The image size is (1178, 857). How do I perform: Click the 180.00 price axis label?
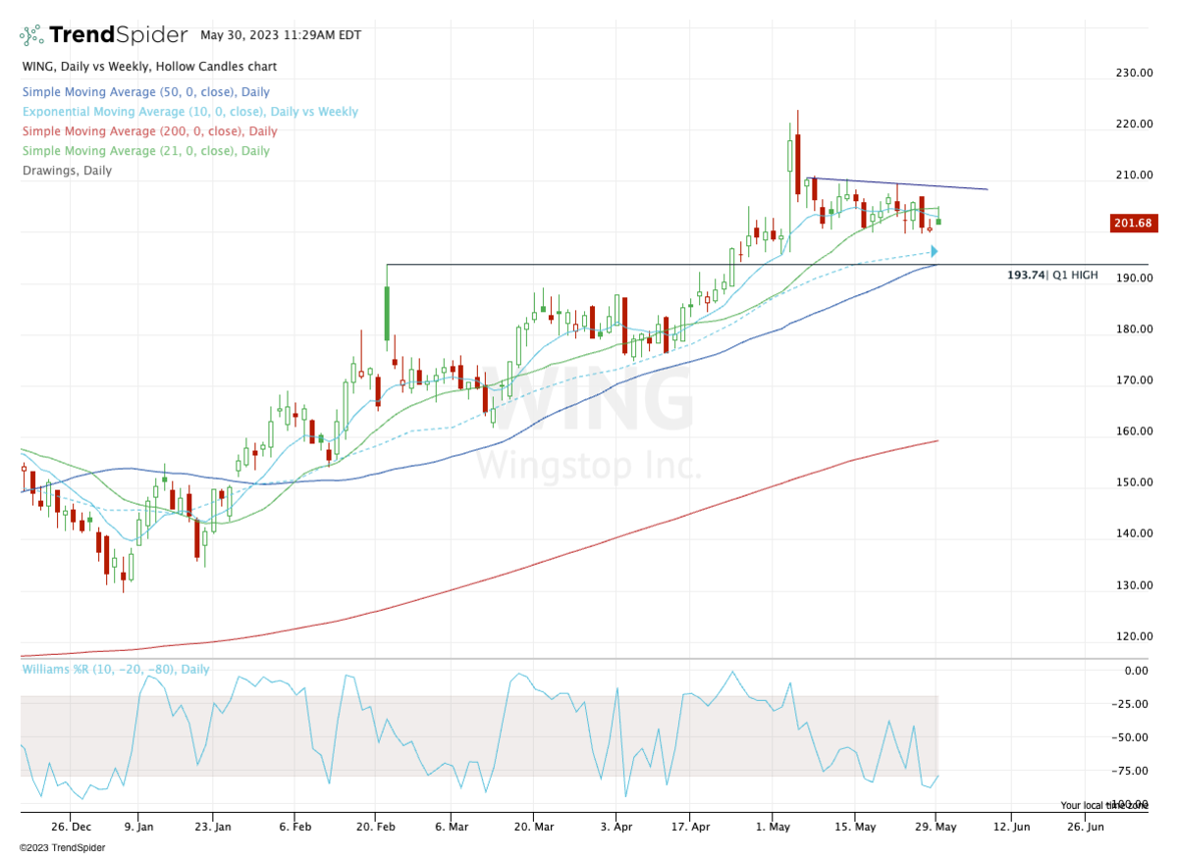[x=1133, y=328]
